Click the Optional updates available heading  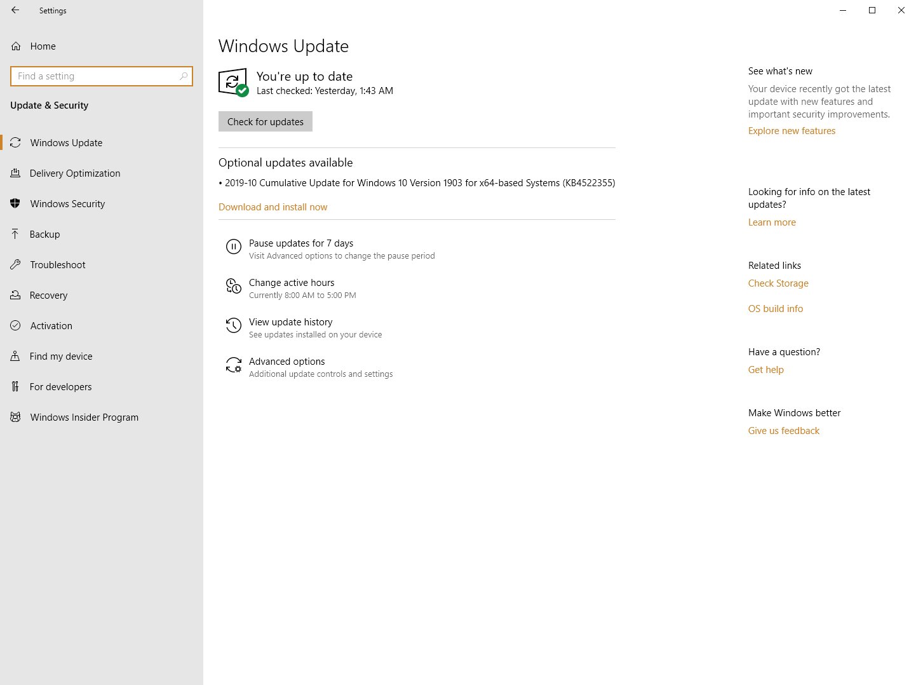coord(286,163)
